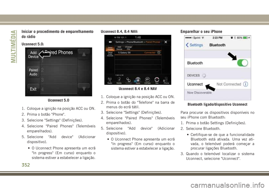Viewport: 269px width, 190px height.
Task: Click the iPhone Wi-Fi status icon
Action: pyautogui.click(x=203, y=38)
